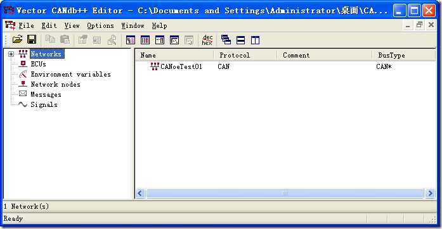
Task: Click the Paste toolbar icon
Action: (x=65, y=39)
